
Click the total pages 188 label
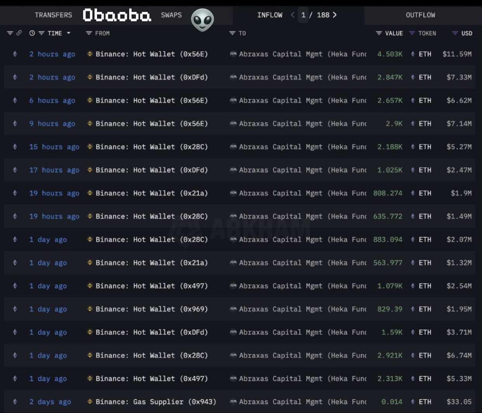click(323, 15)
